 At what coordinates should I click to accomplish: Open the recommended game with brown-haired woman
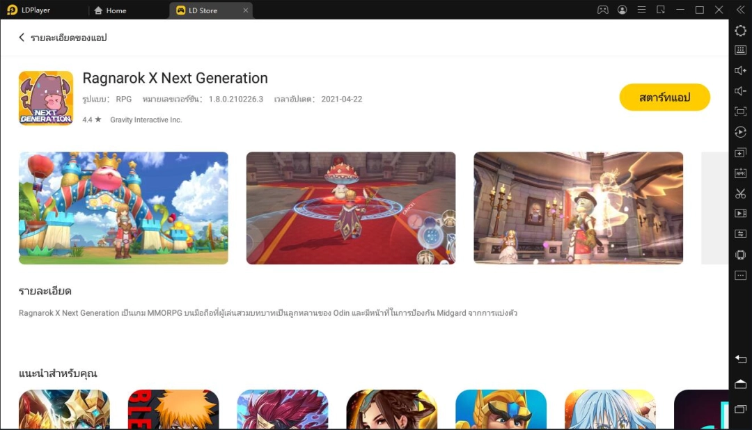(x=392, y=409)
